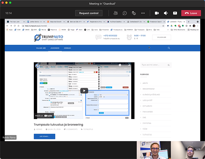Viewport: 205px width, 159px height.
Task: Open post title Trumpauto tutvustus ja broneering
Action: [x=58, y=124]
